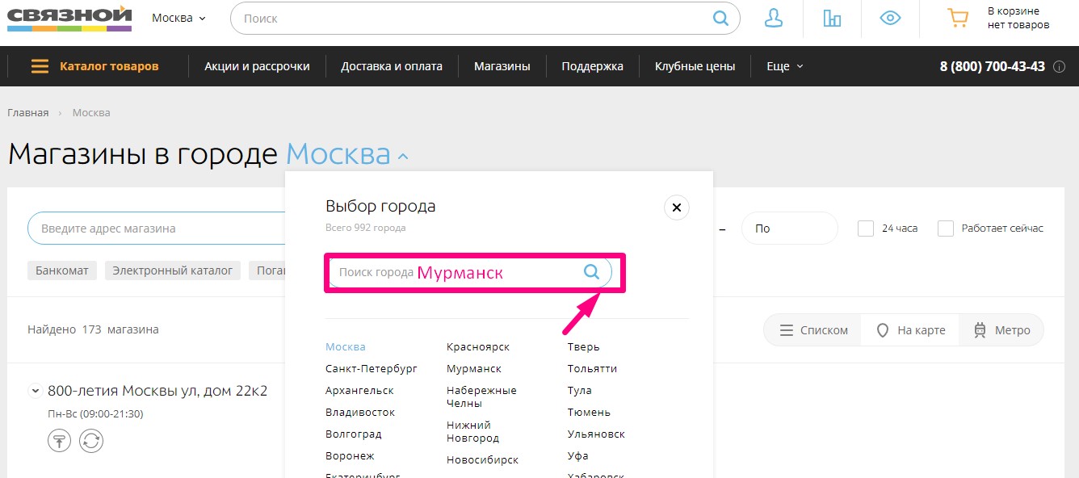1079x478 pixels.
Task: Click the city search magnifier icon
Action: click(592, 272)
